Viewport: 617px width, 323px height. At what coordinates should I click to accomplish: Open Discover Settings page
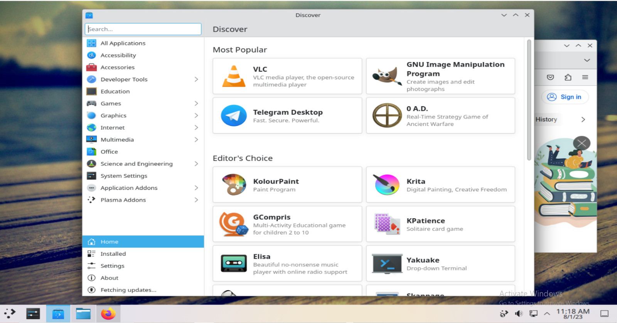pyautogui.click(x=143, y=266)
